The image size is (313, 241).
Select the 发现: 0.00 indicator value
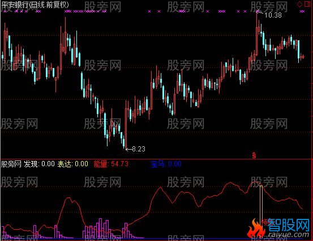[39, 164]
